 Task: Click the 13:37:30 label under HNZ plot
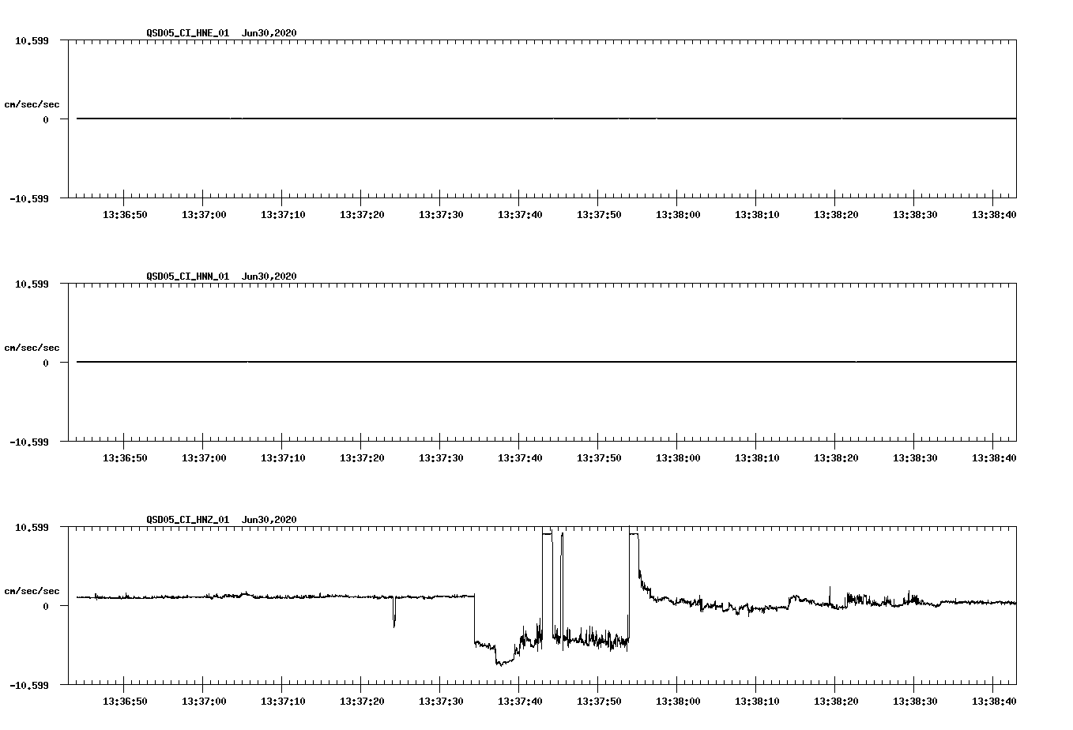coord(441,702)
